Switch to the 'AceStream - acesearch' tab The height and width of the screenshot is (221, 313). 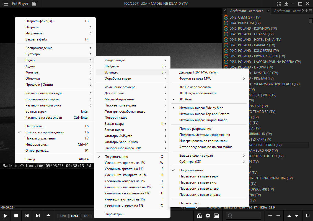247,11
